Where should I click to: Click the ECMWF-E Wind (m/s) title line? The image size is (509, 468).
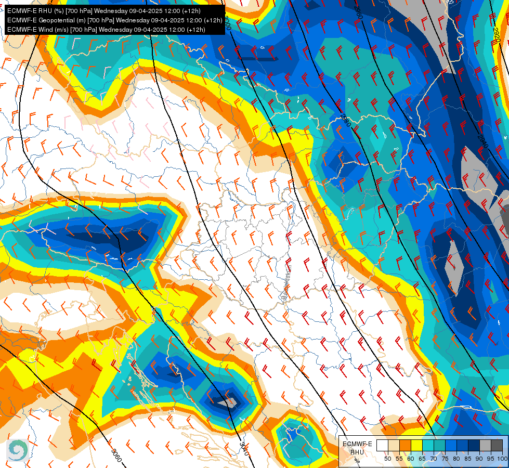[106, 30]
